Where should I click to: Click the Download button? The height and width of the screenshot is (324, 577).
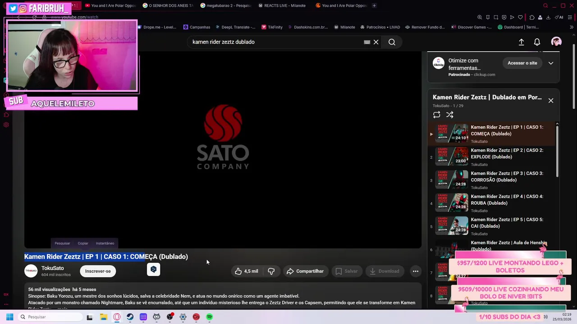pyautogui.click(x=385, y=271)
